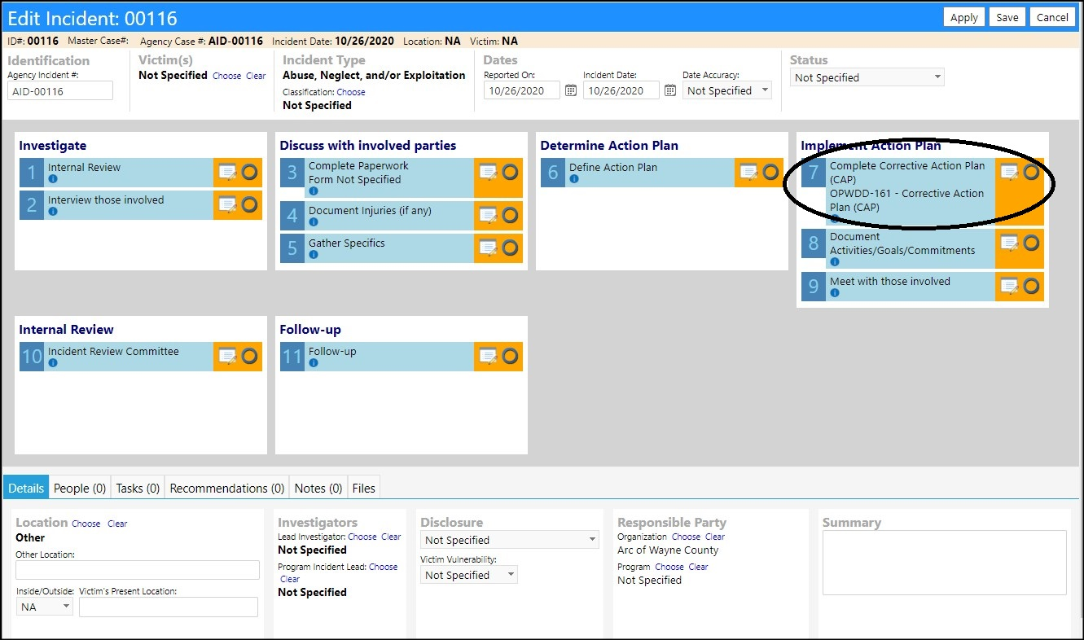
Task: Clear the Responsible Party Program
Action: click(x=698, y=567)
